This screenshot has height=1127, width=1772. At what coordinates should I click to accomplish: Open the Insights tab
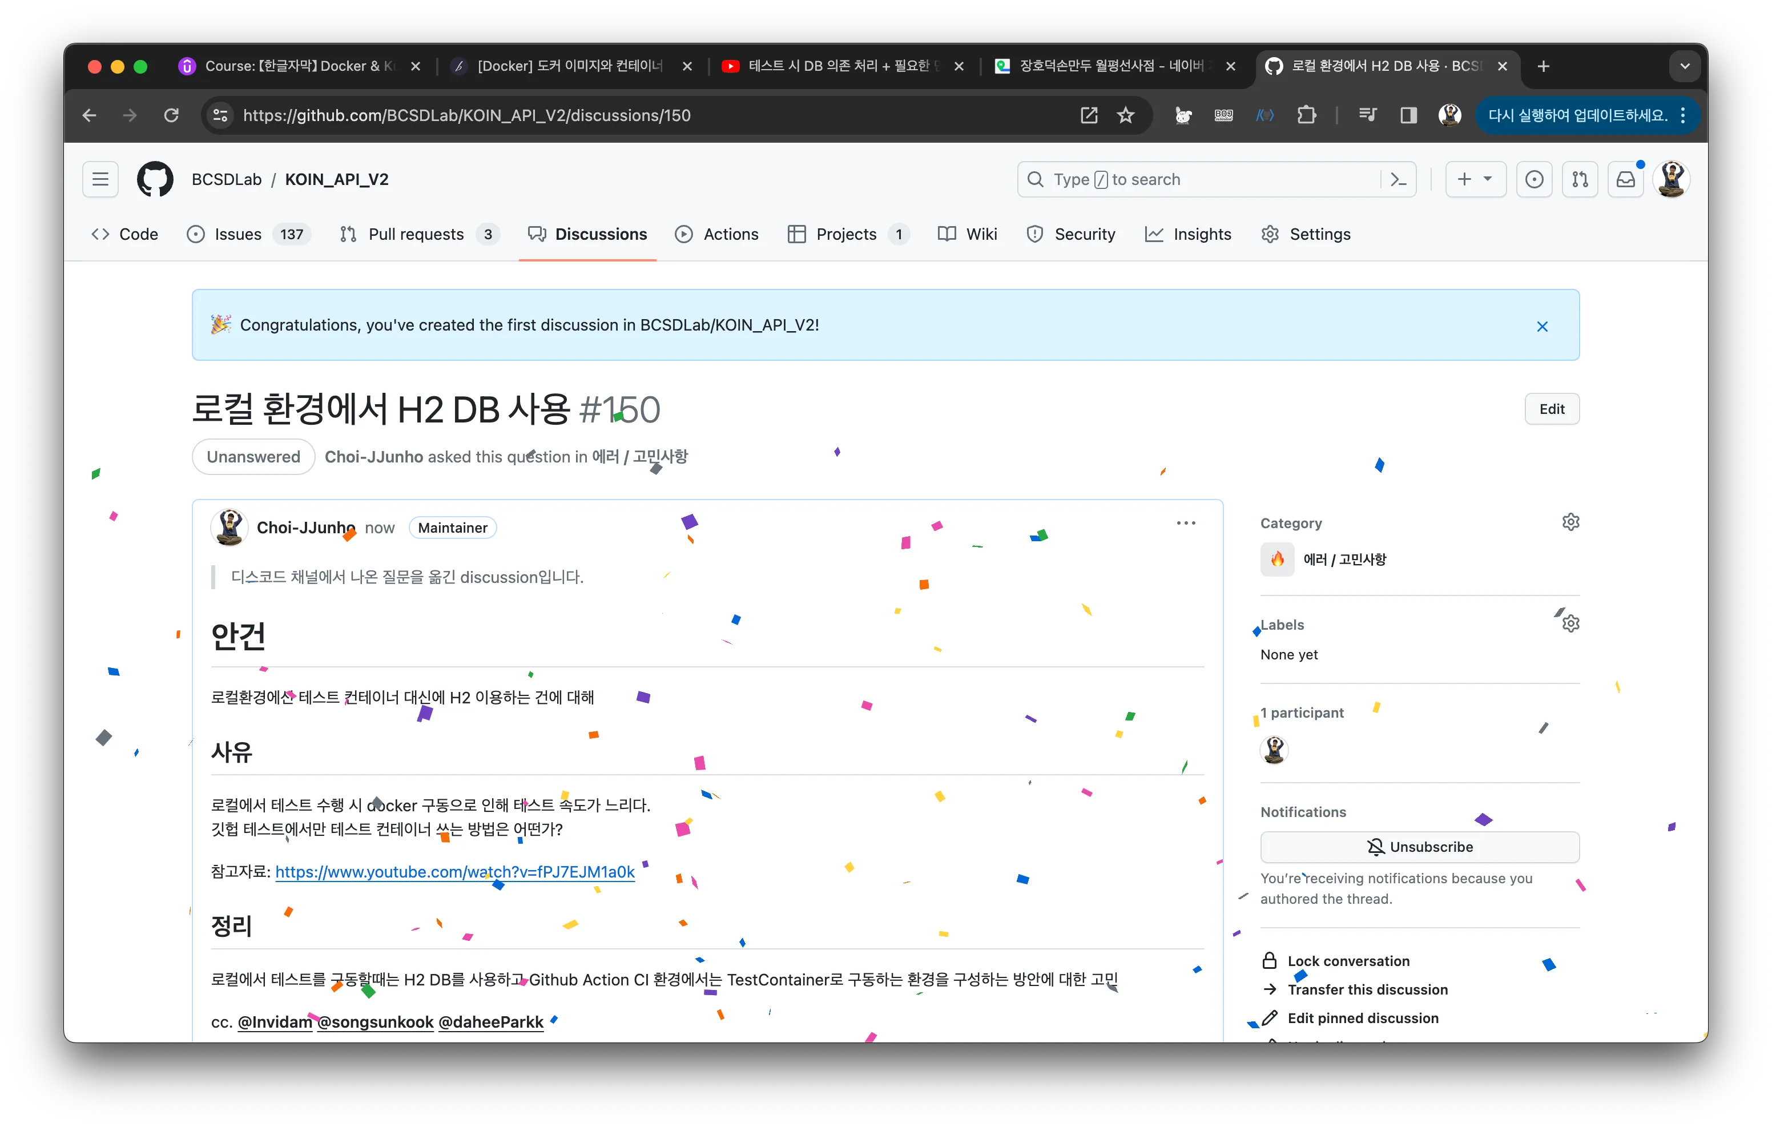1201,234
